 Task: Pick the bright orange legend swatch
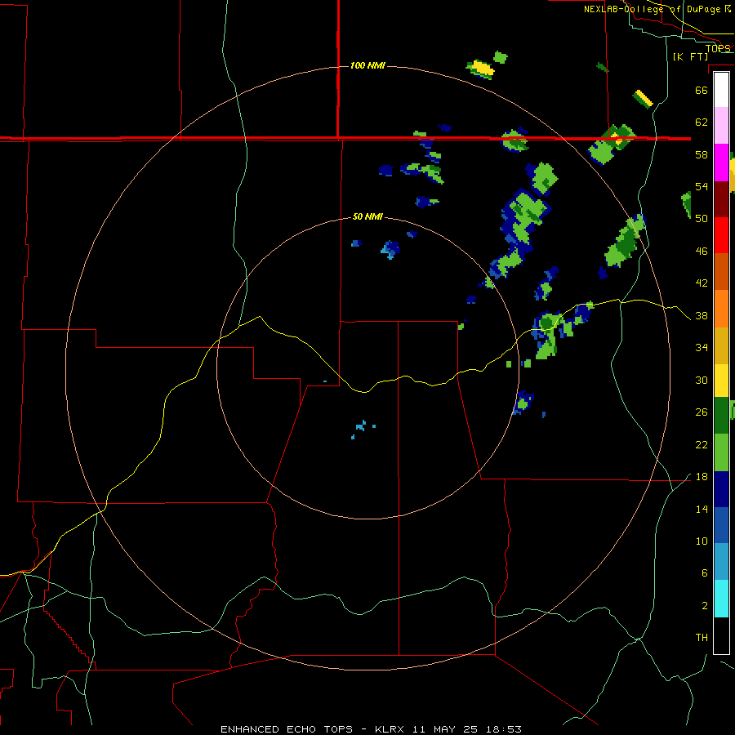(721, 309)
